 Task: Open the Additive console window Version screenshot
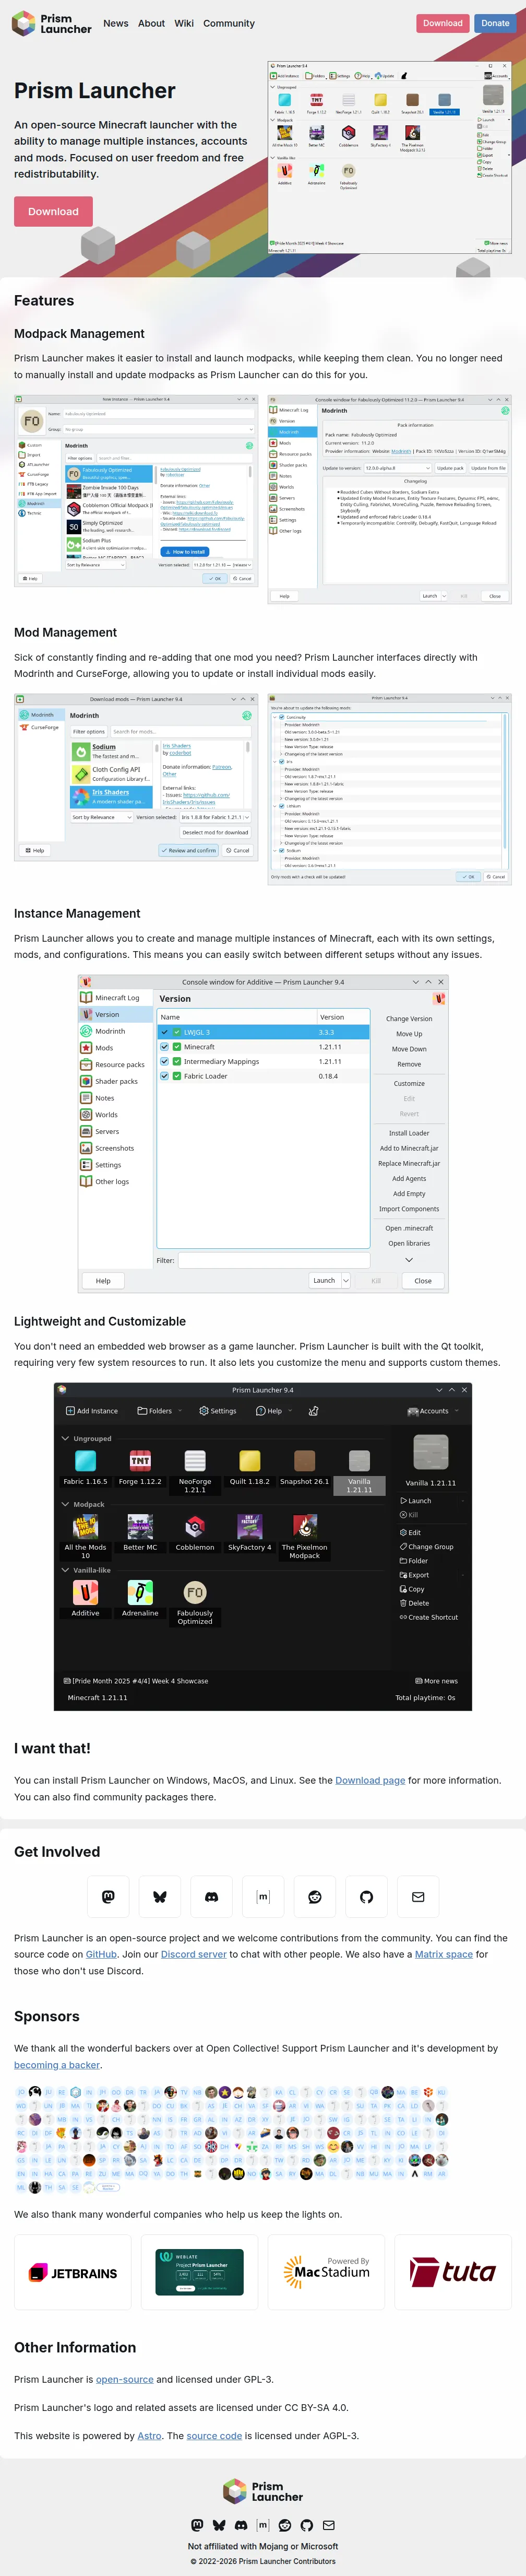pos(263,1134)
